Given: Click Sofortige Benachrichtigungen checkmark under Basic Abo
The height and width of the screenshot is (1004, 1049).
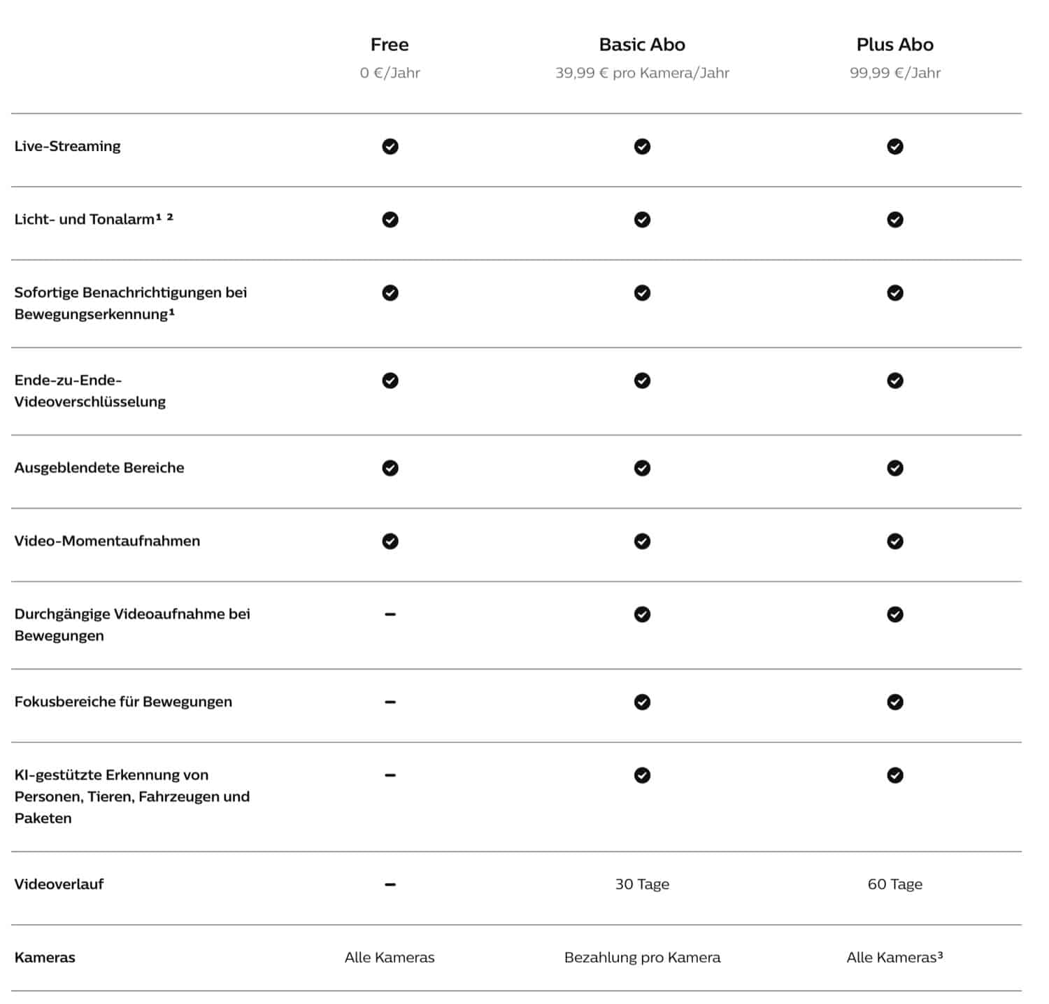Looking at the screenshot, I should (x=642, y=293).
